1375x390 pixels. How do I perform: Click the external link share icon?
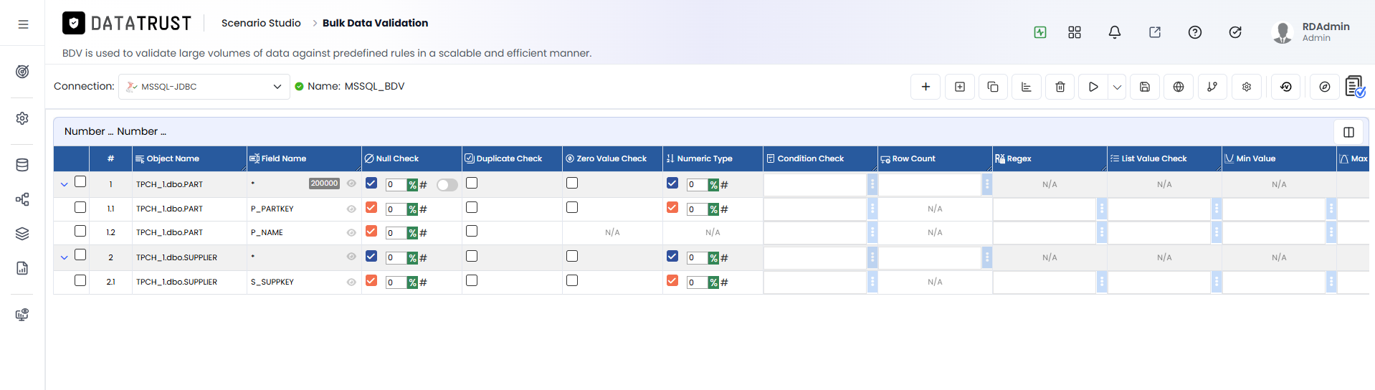[x=1155, y=32]
